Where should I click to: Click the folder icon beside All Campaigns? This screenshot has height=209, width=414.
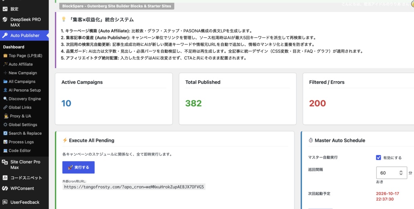point(5,82)
